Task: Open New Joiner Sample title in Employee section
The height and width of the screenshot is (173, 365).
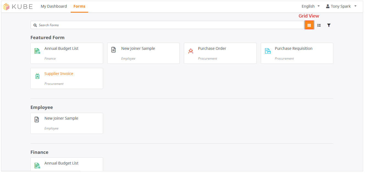Action: (61, 118)
